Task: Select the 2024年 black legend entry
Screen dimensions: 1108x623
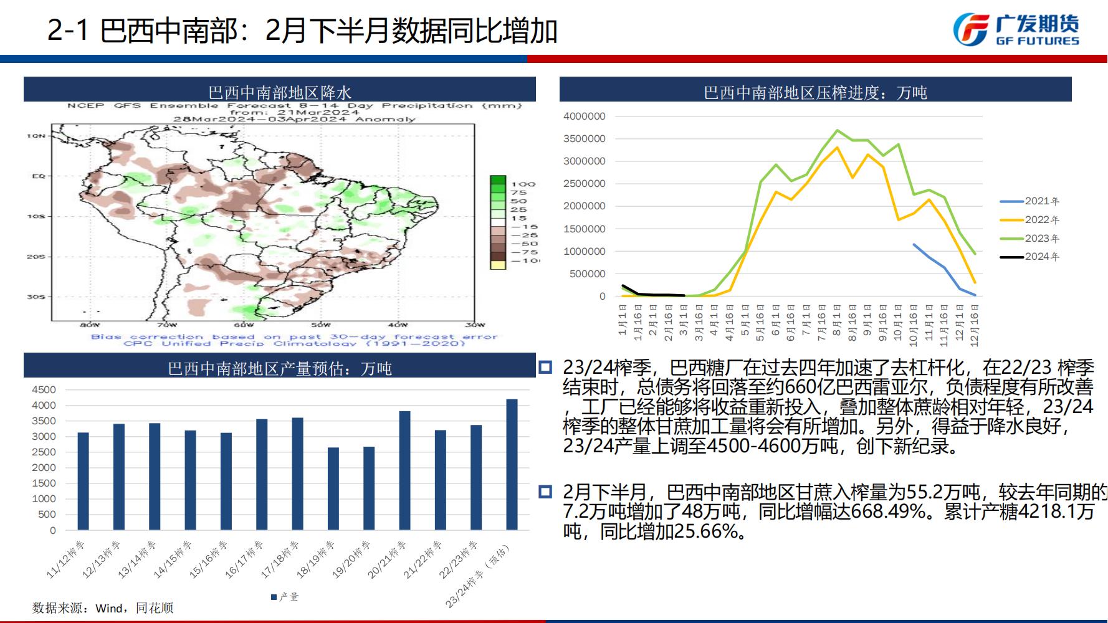Action: pos(1029,257)
